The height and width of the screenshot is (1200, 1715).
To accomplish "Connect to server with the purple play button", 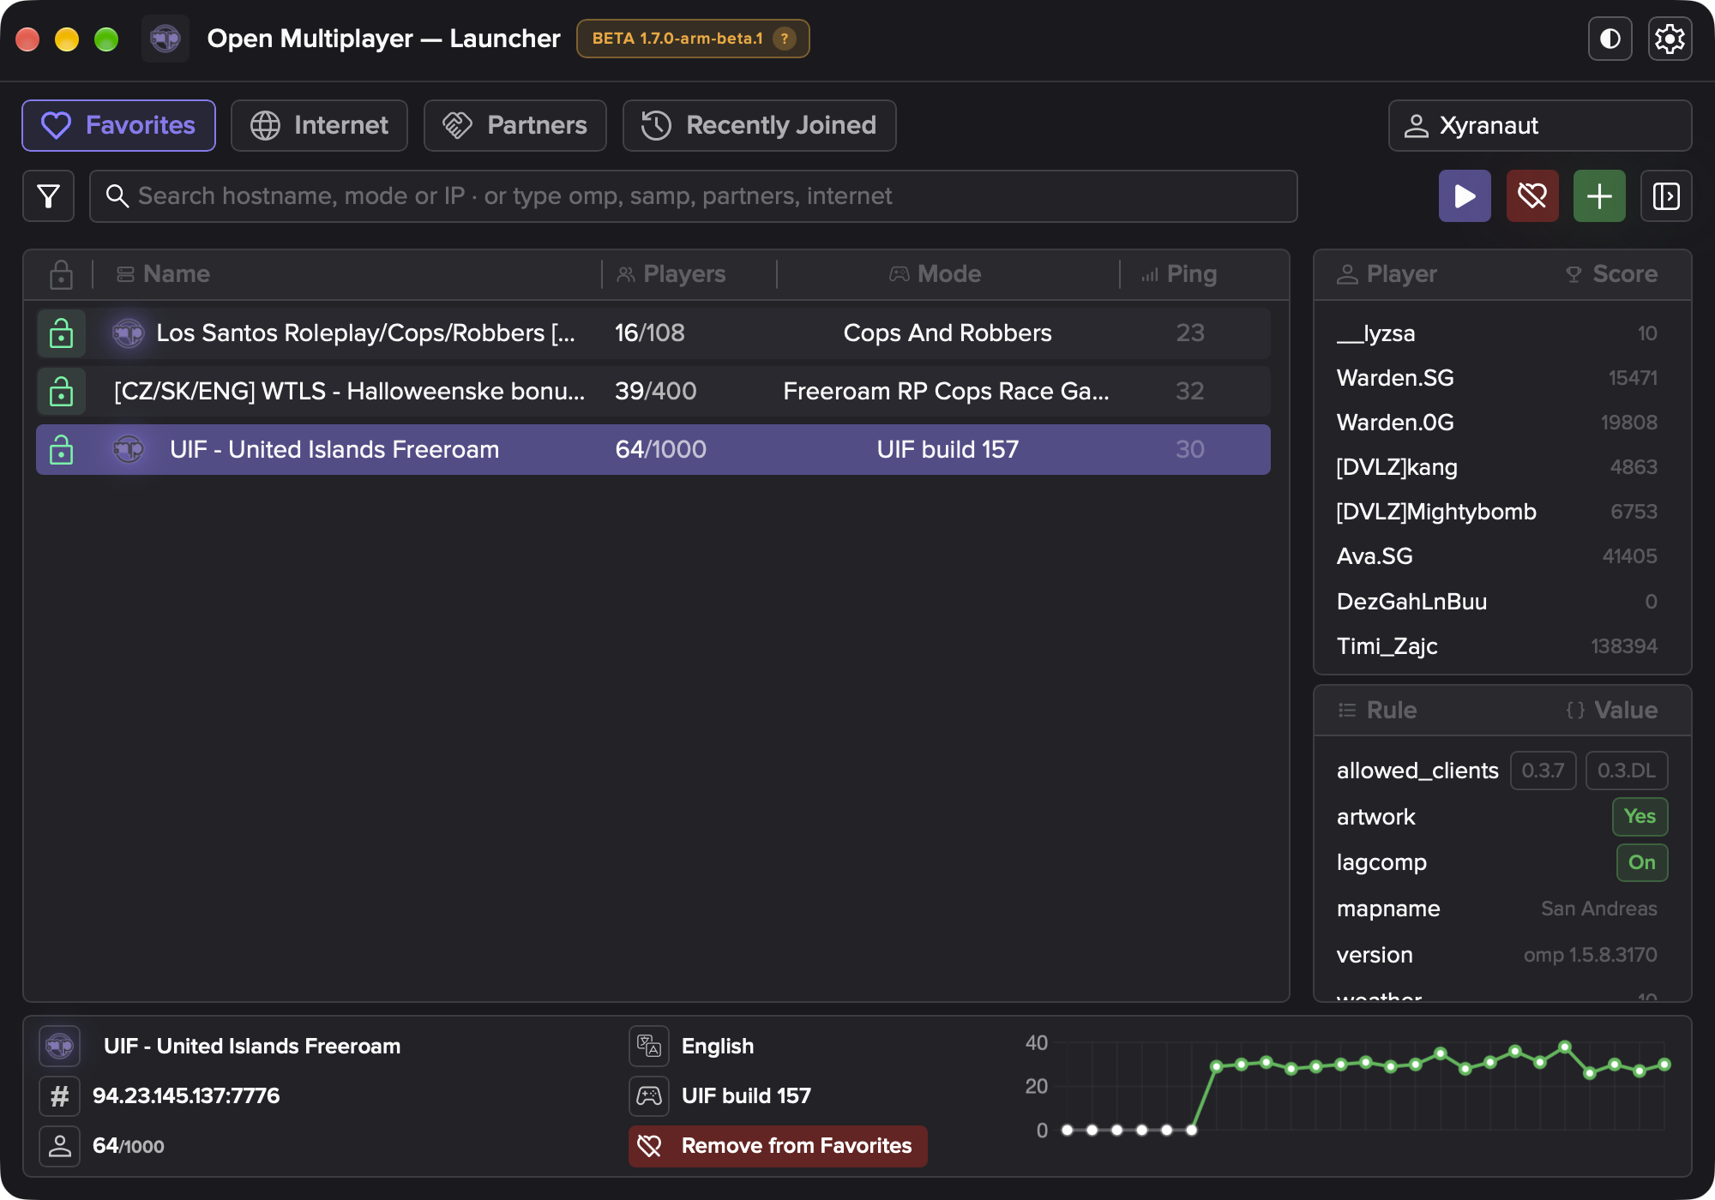I will (1465, 196).
